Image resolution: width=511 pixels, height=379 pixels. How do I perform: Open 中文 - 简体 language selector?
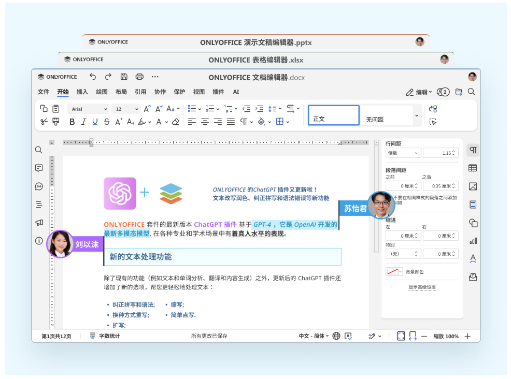(x=314, y=336)
